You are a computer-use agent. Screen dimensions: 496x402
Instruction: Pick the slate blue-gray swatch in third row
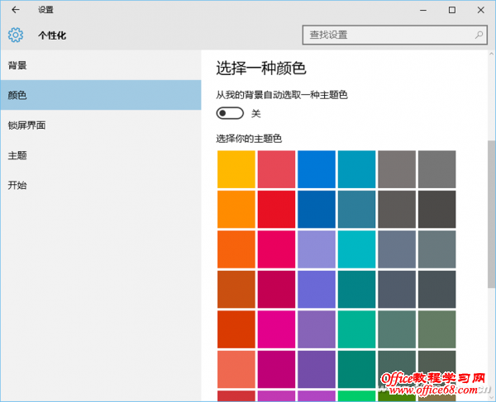coord(397,249)
